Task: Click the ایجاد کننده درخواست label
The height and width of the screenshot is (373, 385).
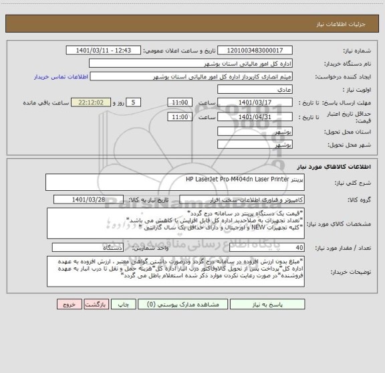Action: point(344,77)
